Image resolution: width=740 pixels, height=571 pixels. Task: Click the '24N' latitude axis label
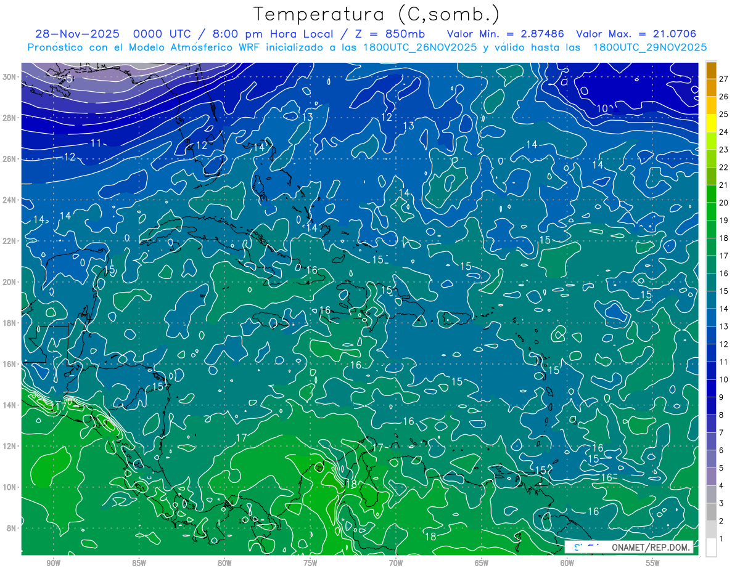click(x=10, y=200)
